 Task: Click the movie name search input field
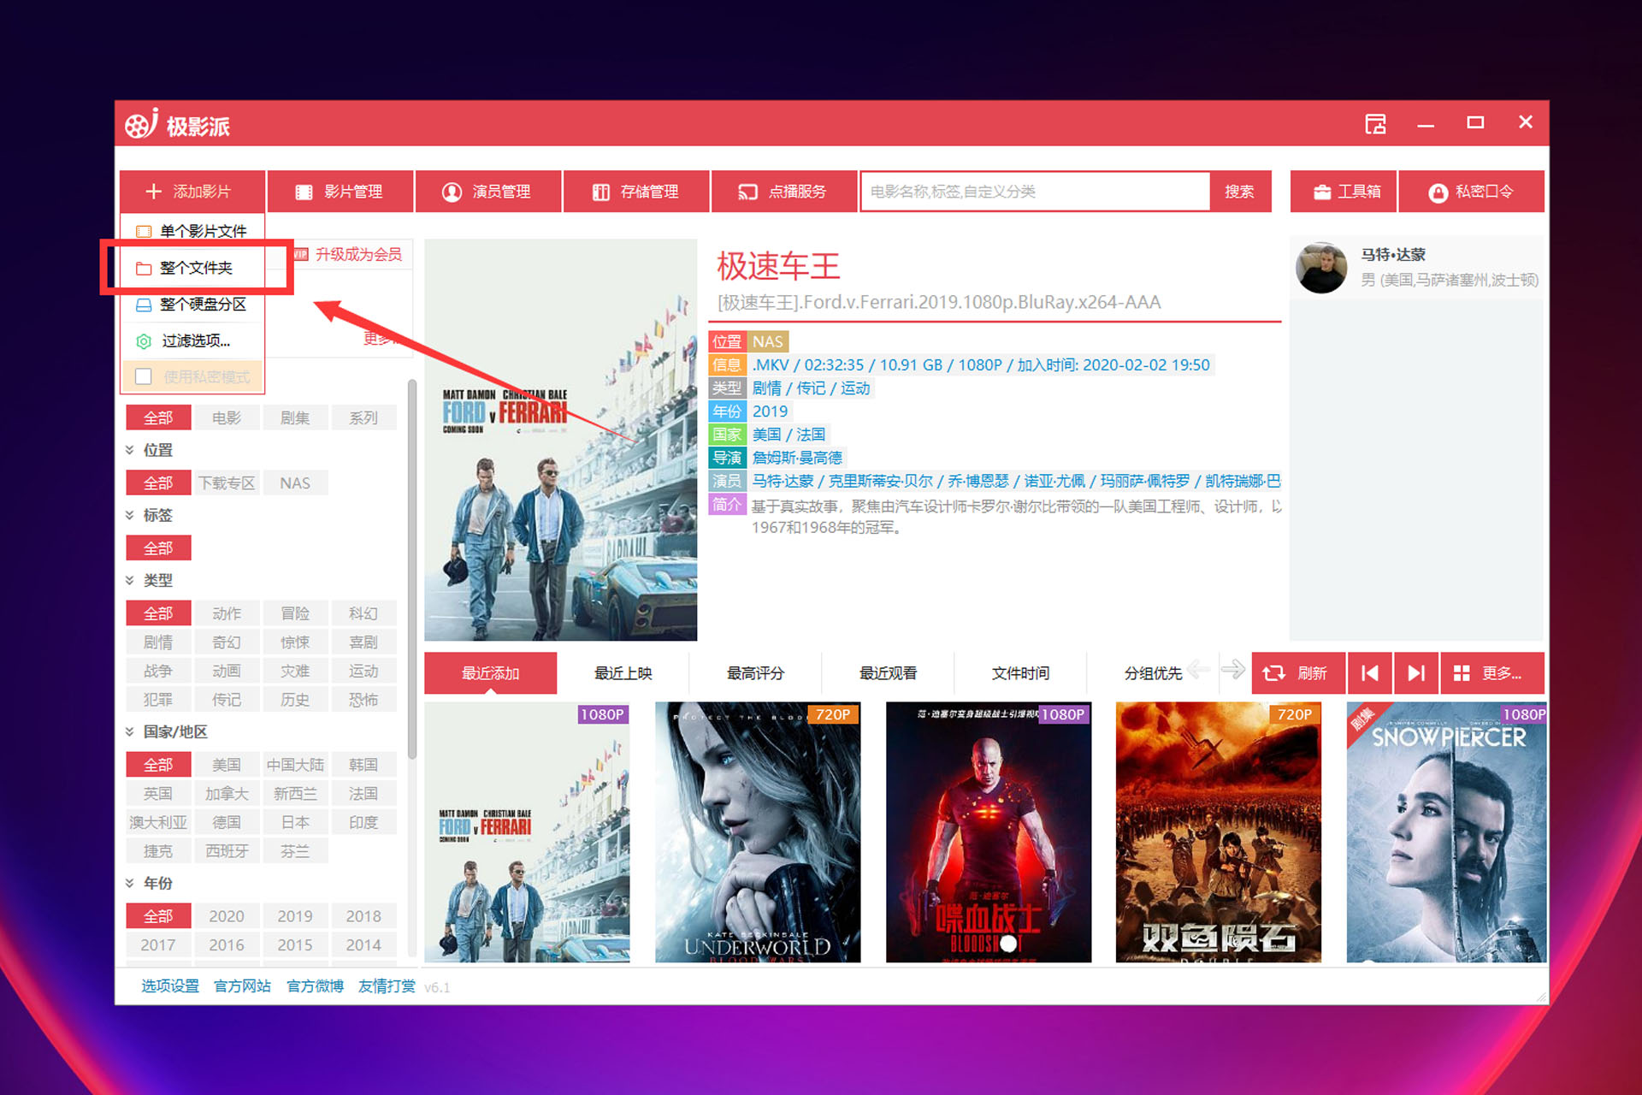(1035, 192)
